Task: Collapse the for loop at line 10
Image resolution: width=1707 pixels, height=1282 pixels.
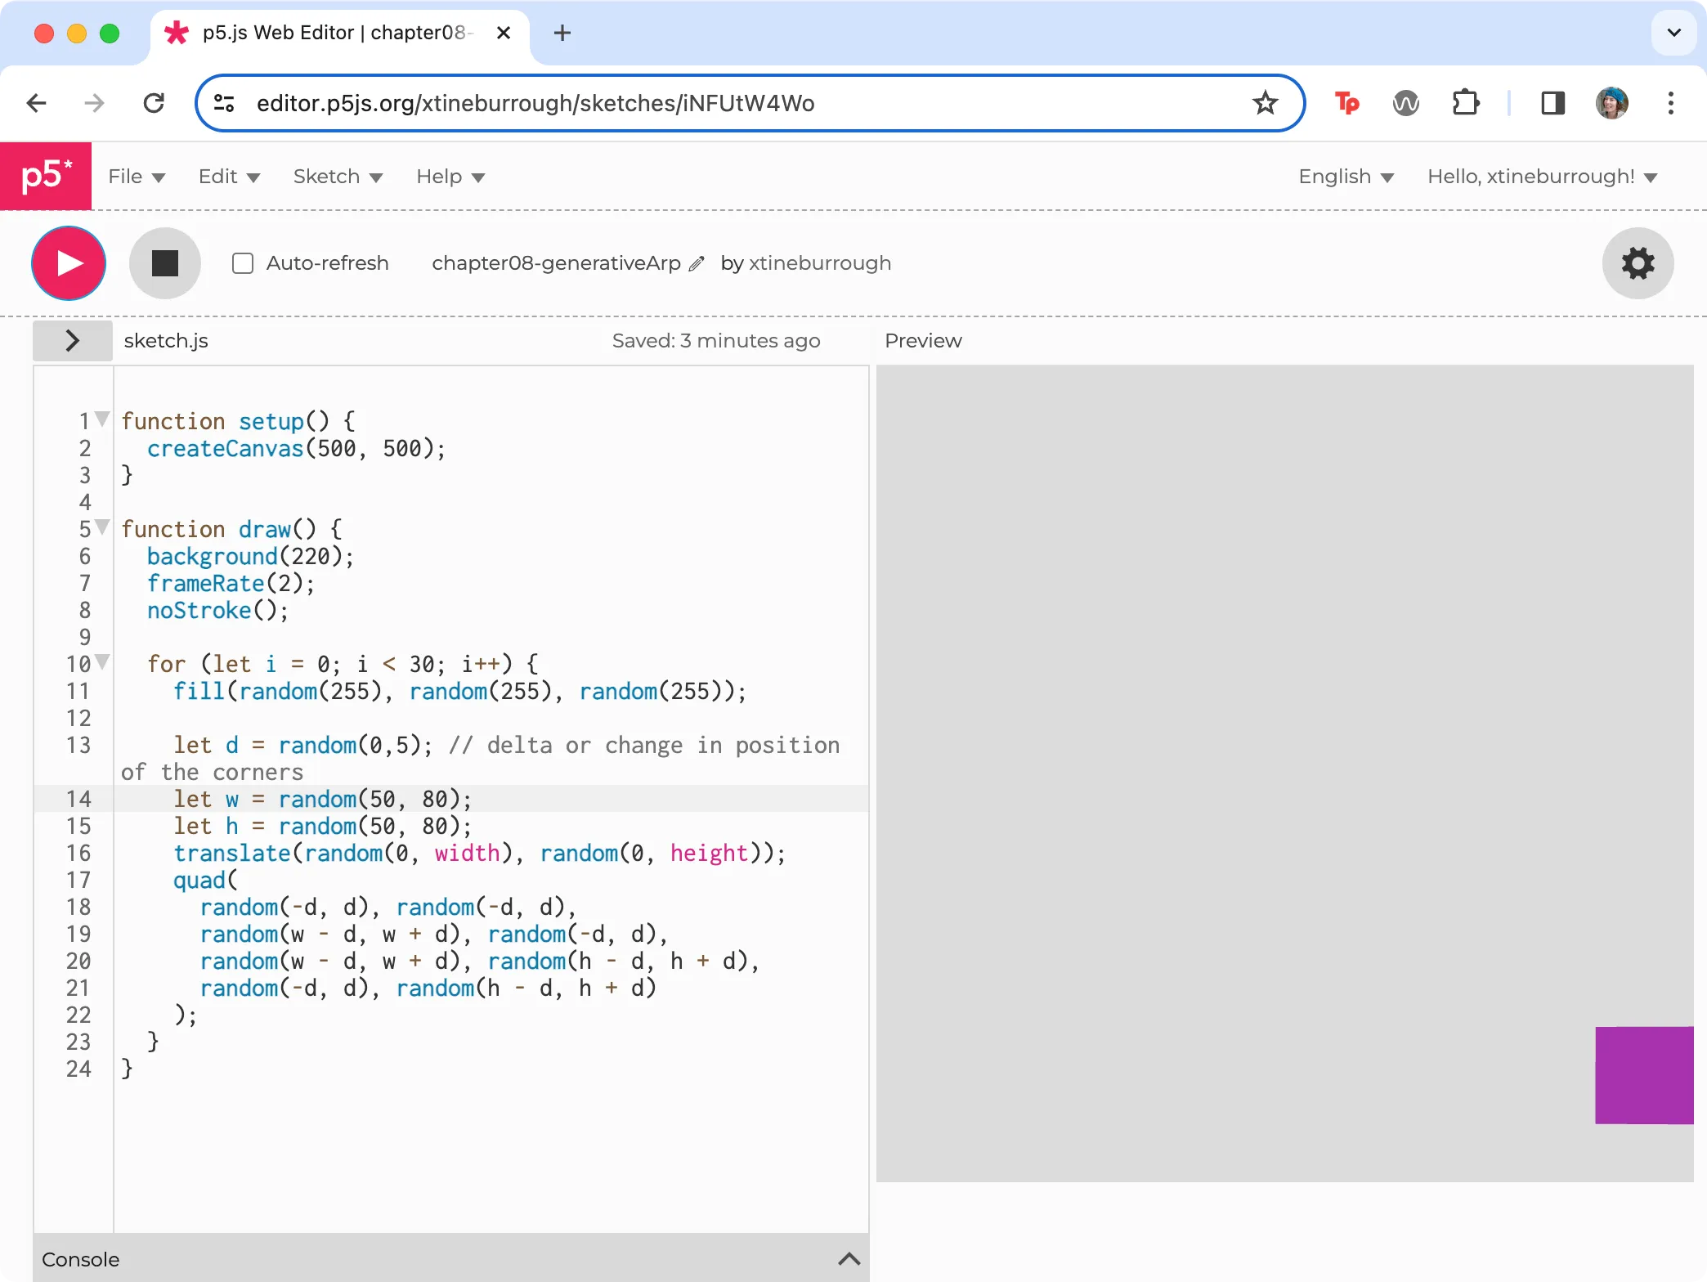Action: pos(102,661)
